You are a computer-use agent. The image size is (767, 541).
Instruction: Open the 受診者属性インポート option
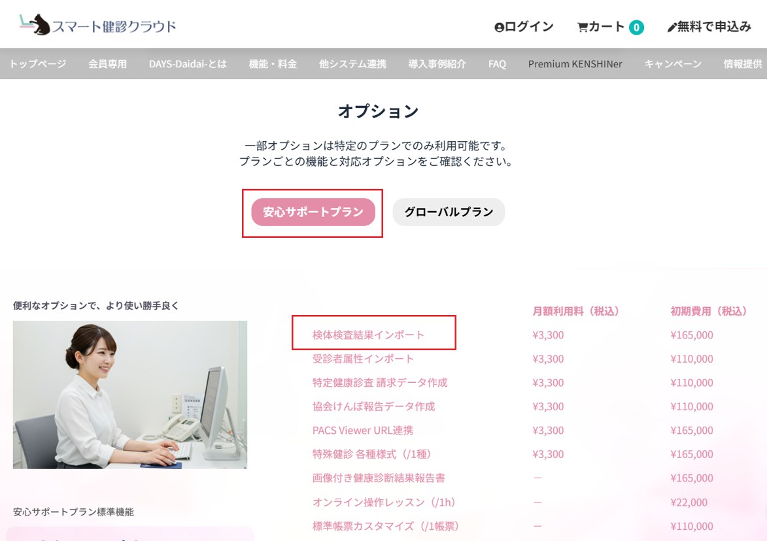[x=363, y=359]
